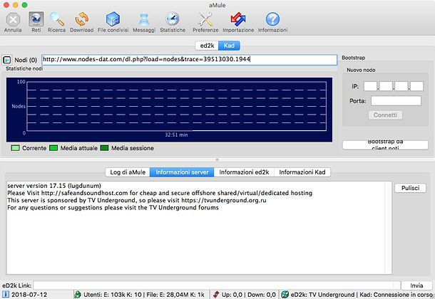Click the "Utenti: E: 103k K: 10" status text
435x299 pixels.
pos(113,295)
